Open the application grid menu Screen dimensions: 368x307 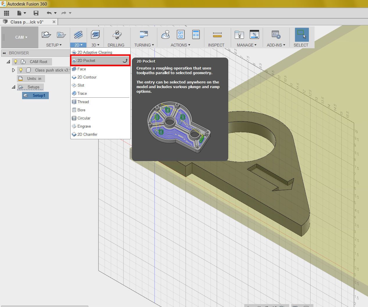tap(6, 13)
